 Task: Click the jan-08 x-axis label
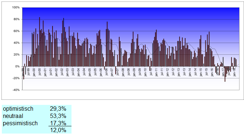click(123, 72)
